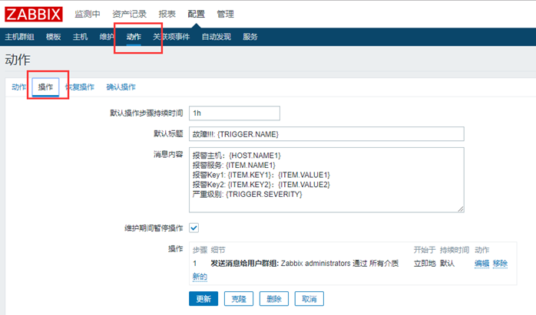536x315 pixels.
Task: Click 移除 link for step 1
Action: point(500,264)
